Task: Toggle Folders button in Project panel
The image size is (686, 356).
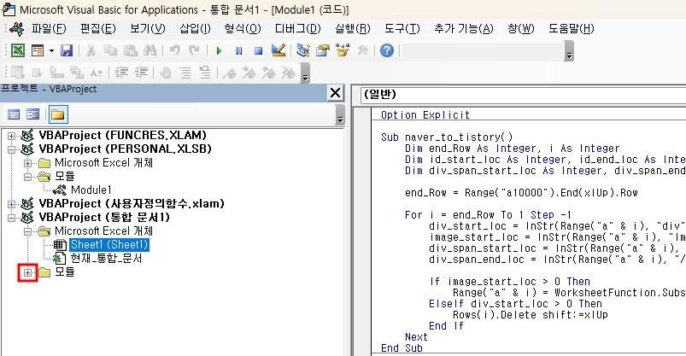Action: [x=58, y=114]
